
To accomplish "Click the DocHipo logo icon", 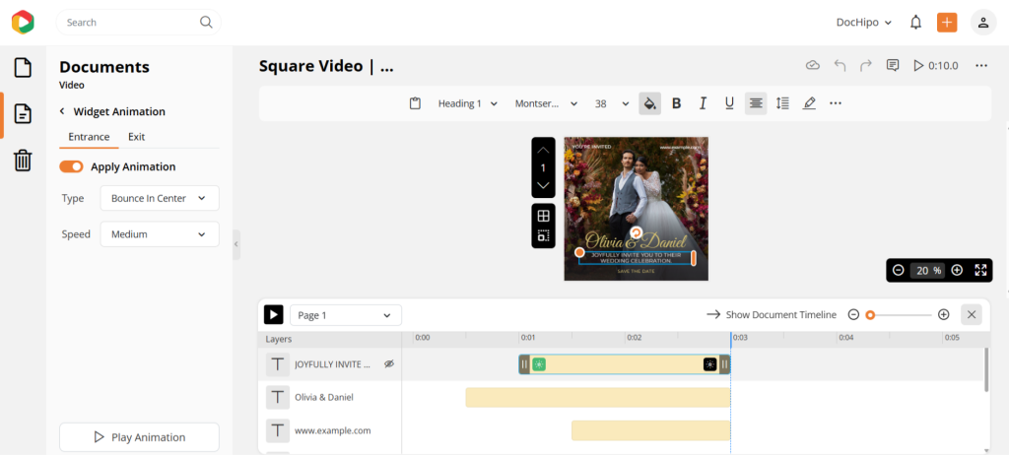I will pos(23,22).
